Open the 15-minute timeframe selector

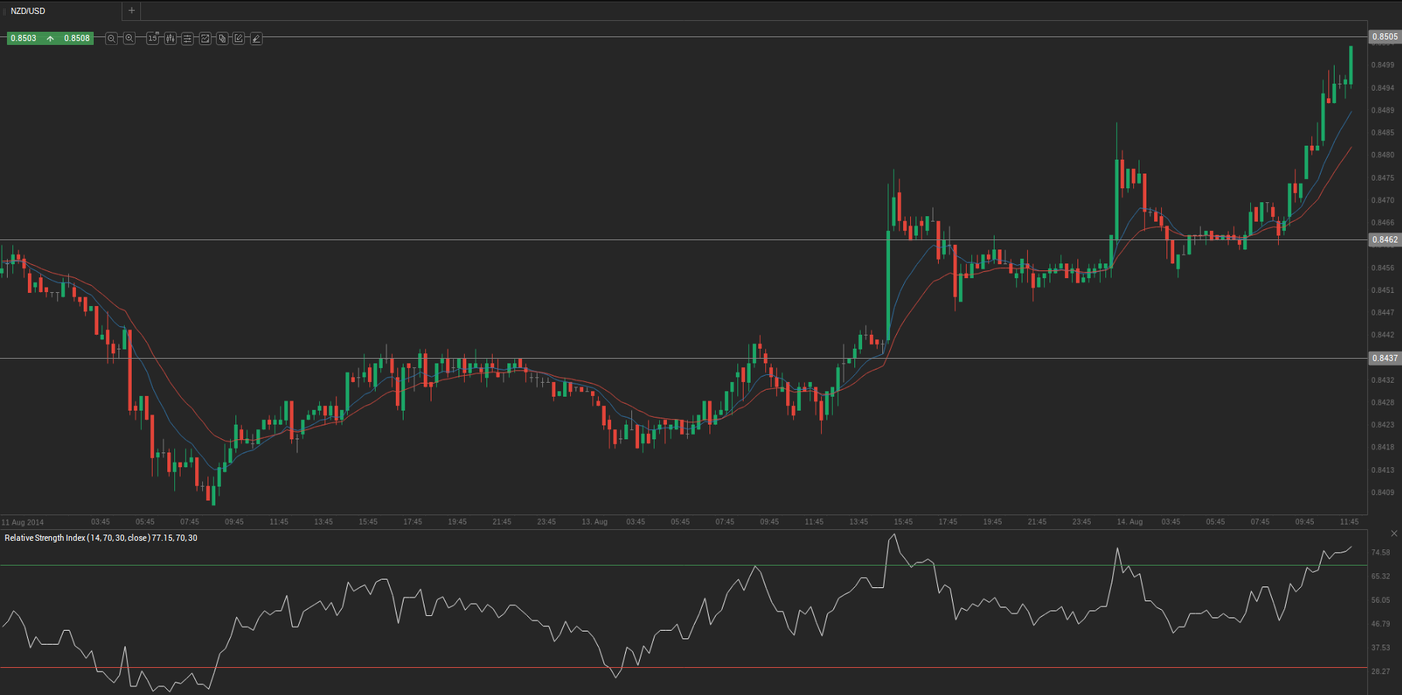click(x=153, y=38)
